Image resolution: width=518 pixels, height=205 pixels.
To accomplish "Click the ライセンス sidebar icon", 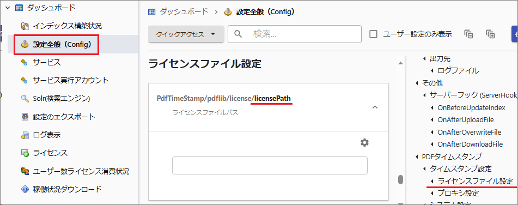I will click(x=25, y=153).
